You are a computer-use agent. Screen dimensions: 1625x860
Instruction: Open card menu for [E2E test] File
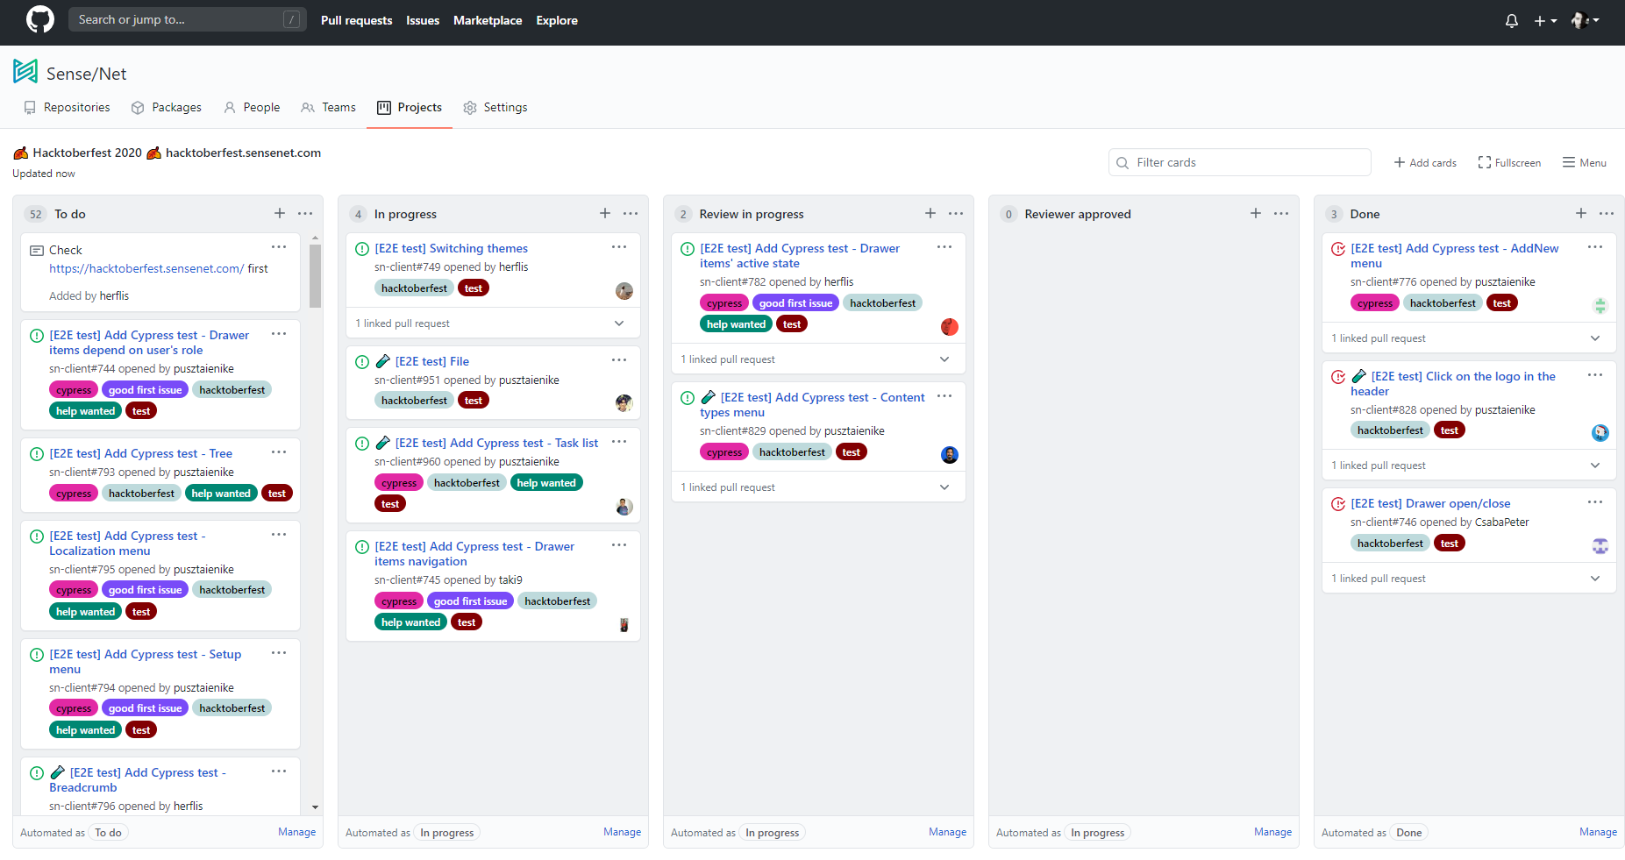pyautogui.click(x=619, y=360)
